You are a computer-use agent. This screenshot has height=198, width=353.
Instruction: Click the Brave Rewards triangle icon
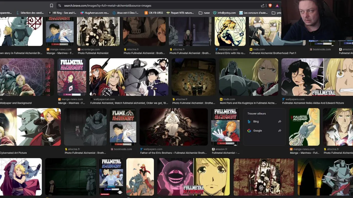tap(277, 5)
